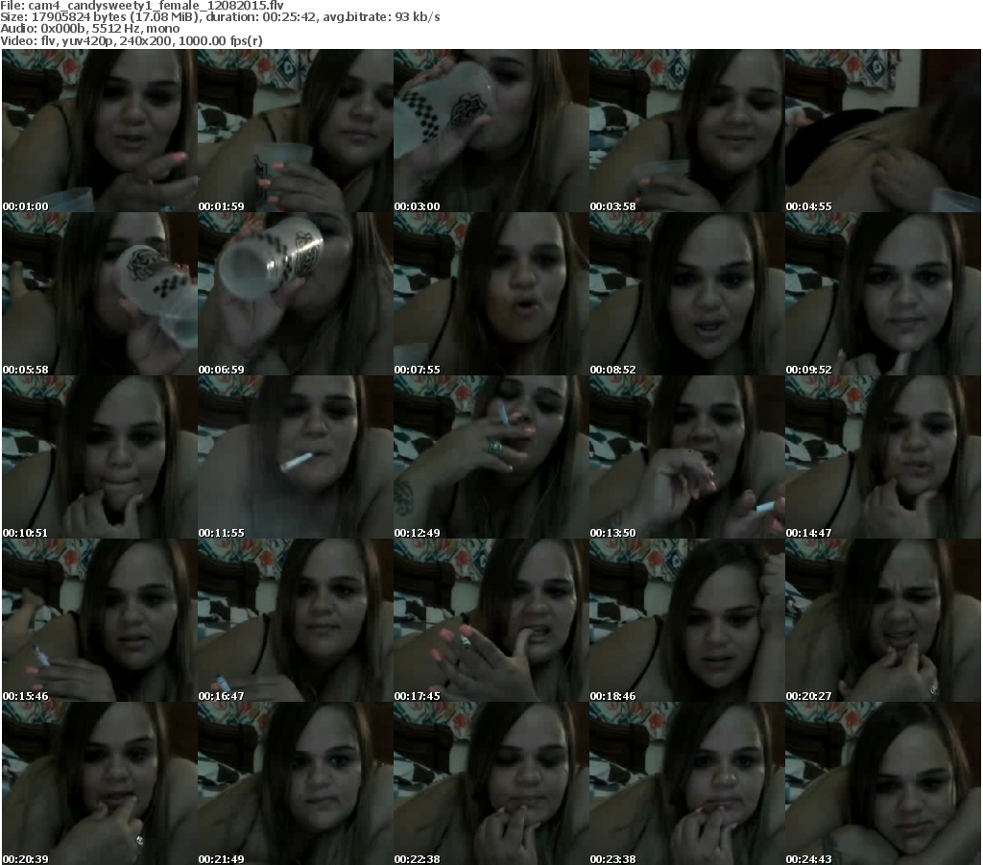Select the thumbnail stamped 00:01:59
The width and height of the screenshot is (983, 865).
(296, 131)
